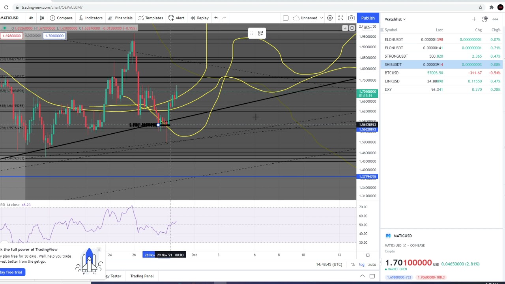Redo the chart action
This screenshot has height=284, width=505.
(224, 18)
